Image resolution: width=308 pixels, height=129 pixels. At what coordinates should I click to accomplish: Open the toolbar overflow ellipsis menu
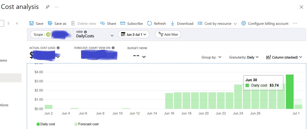click(295, 23)
